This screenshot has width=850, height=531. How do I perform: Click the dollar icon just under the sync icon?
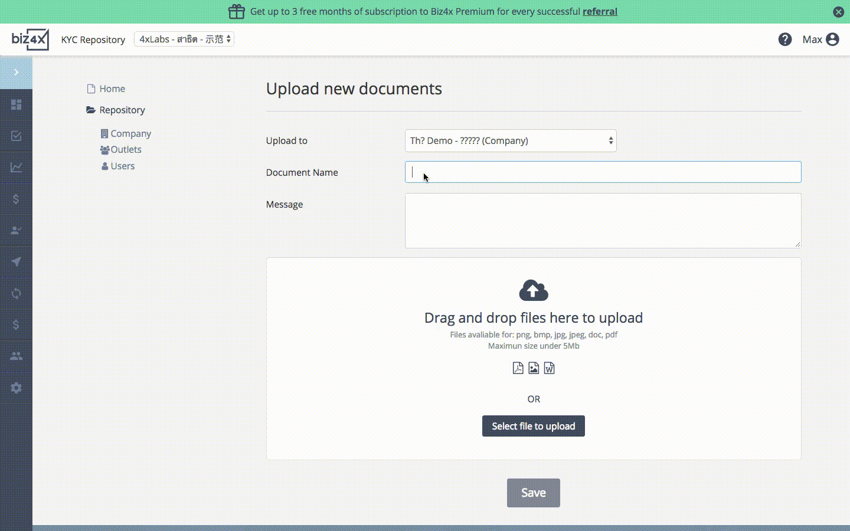tap(16, 324)
